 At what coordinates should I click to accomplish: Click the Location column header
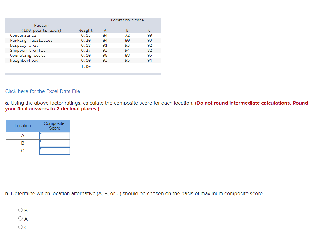[x=22, y=126]
